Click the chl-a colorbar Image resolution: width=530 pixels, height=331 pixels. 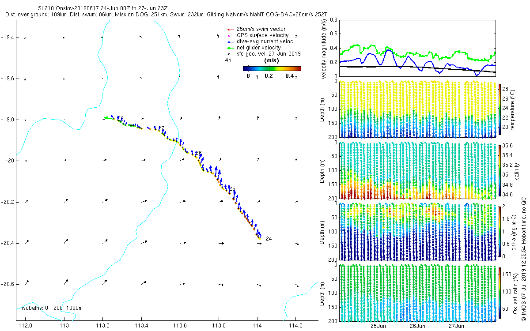500,231
